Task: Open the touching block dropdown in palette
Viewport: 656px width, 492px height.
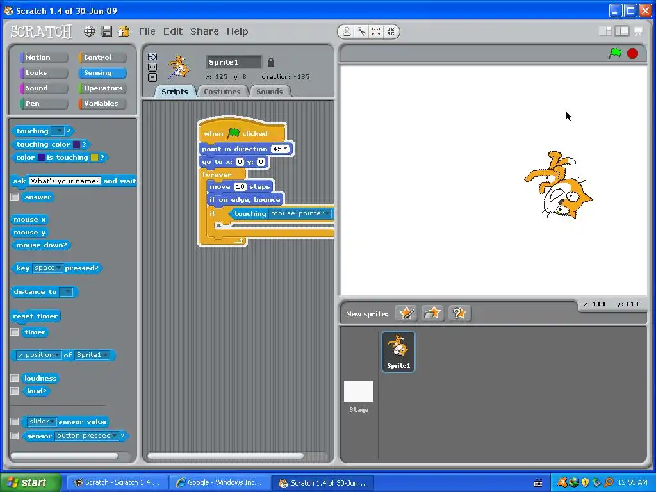Action: 57,131
